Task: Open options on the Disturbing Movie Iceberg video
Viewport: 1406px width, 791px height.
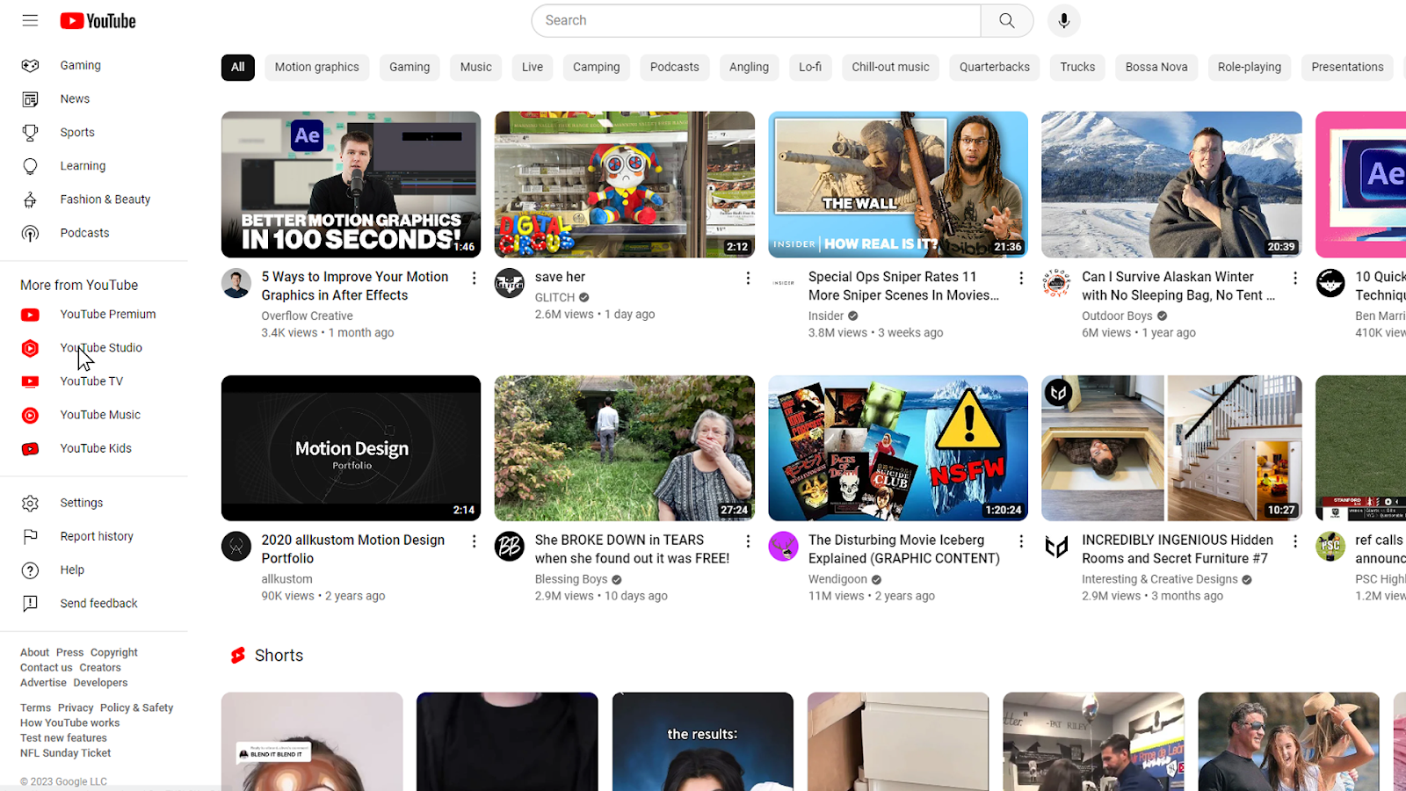Action: (1021, 541)
